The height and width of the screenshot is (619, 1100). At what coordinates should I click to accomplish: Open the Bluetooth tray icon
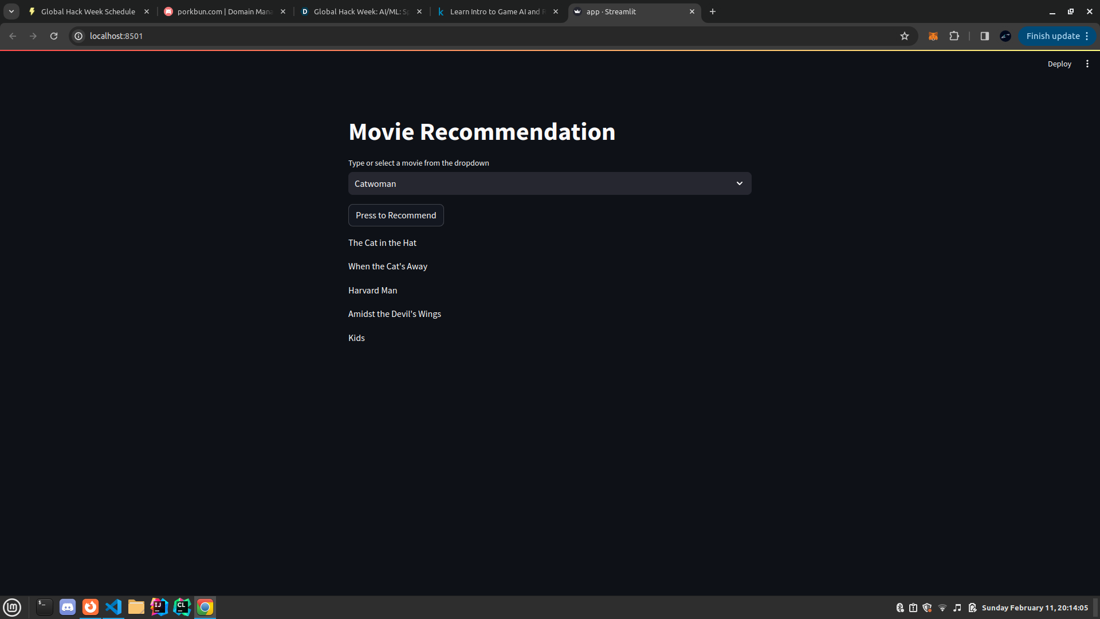point(900,608)
